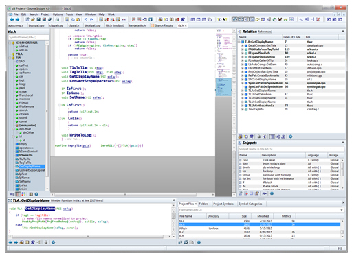
Task: Click the Source Insight title bar app icon
Action: [9, 8]
